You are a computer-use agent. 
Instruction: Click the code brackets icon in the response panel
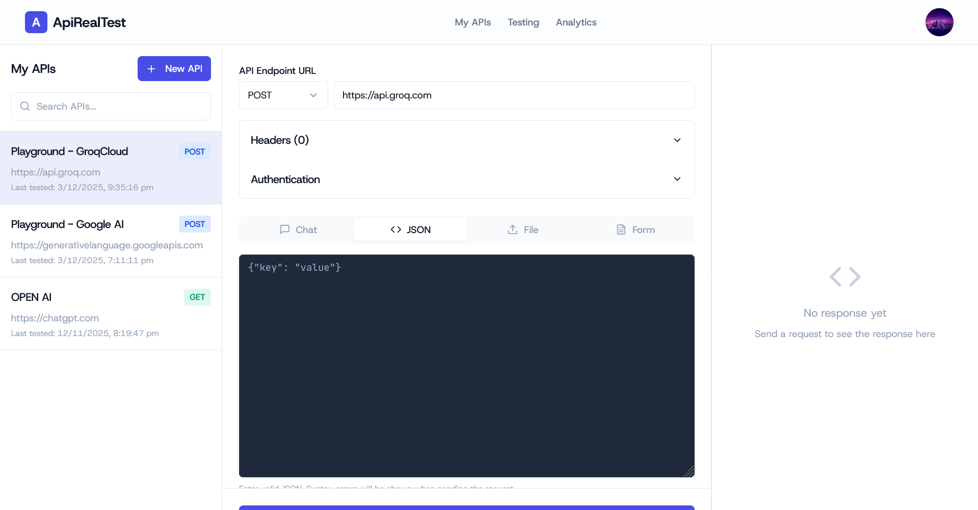[x=844, y=276]
